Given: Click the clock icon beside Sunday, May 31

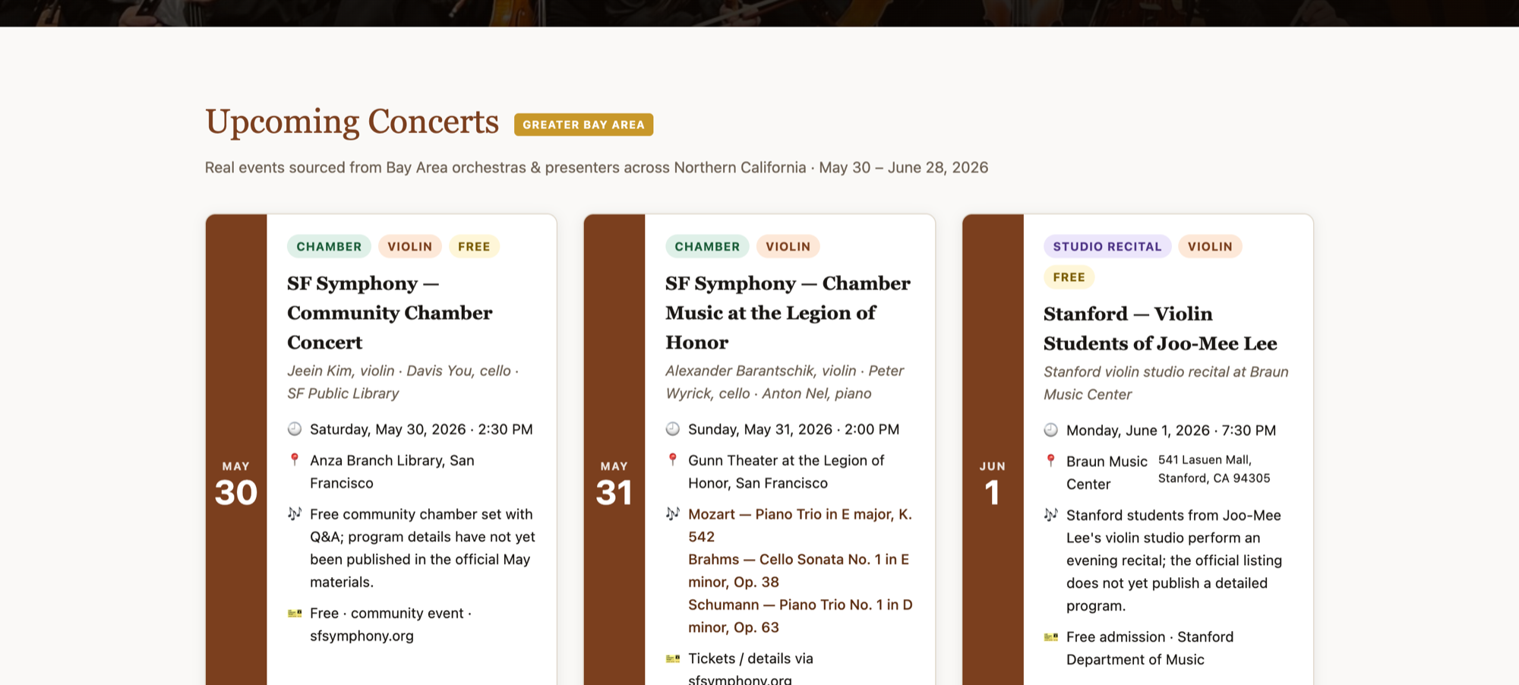Looking at the screenshot, I should (673, 429).
